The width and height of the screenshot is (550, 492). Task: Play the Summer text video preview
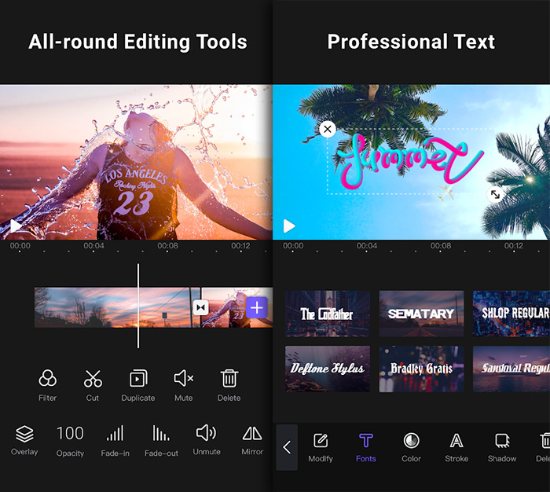(289, 226)
